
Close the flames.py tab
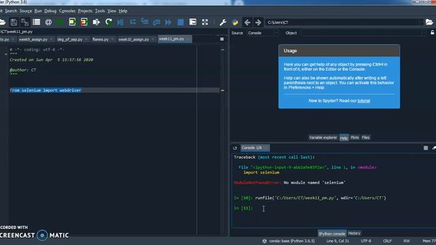pyautogui.click(x=112, y=39)
